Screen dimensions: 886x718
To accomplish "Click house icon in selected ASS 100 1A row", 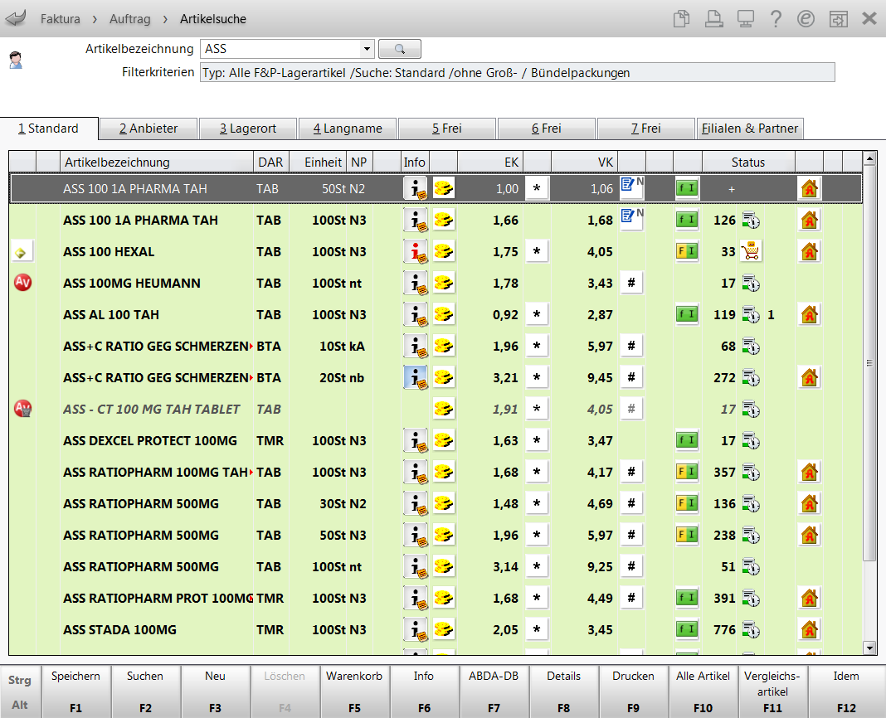I will coord(809,189).
